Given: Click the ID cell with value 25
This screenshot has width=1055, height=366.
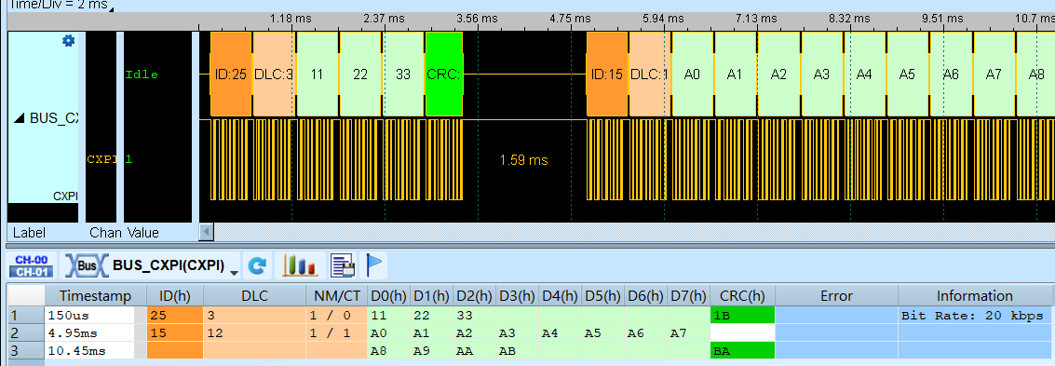Looking at the screenshot, I should (174, 315).
